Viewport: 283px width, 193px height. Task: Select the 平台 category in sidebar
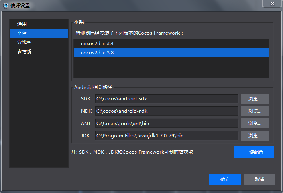(x=39, y=33)
